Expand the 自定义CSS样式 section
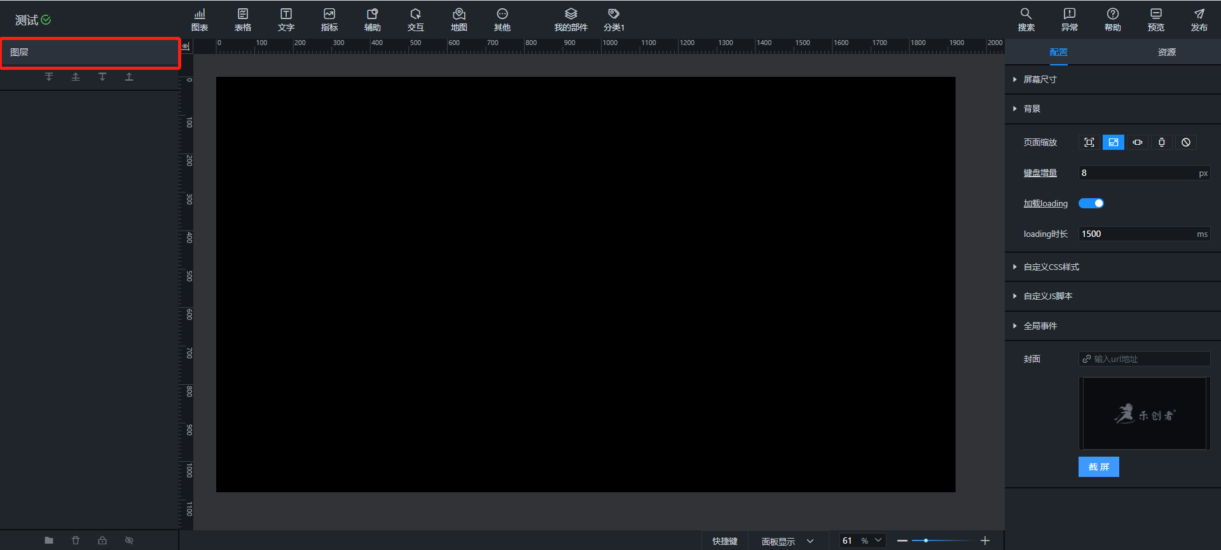This screenshot has width=1221, height=550. (1051, 267)
